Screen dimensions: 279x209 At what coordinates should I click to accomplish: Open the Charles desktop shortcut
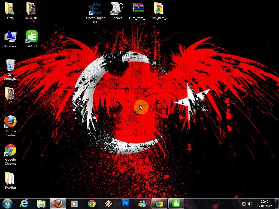tap(117, 11)
